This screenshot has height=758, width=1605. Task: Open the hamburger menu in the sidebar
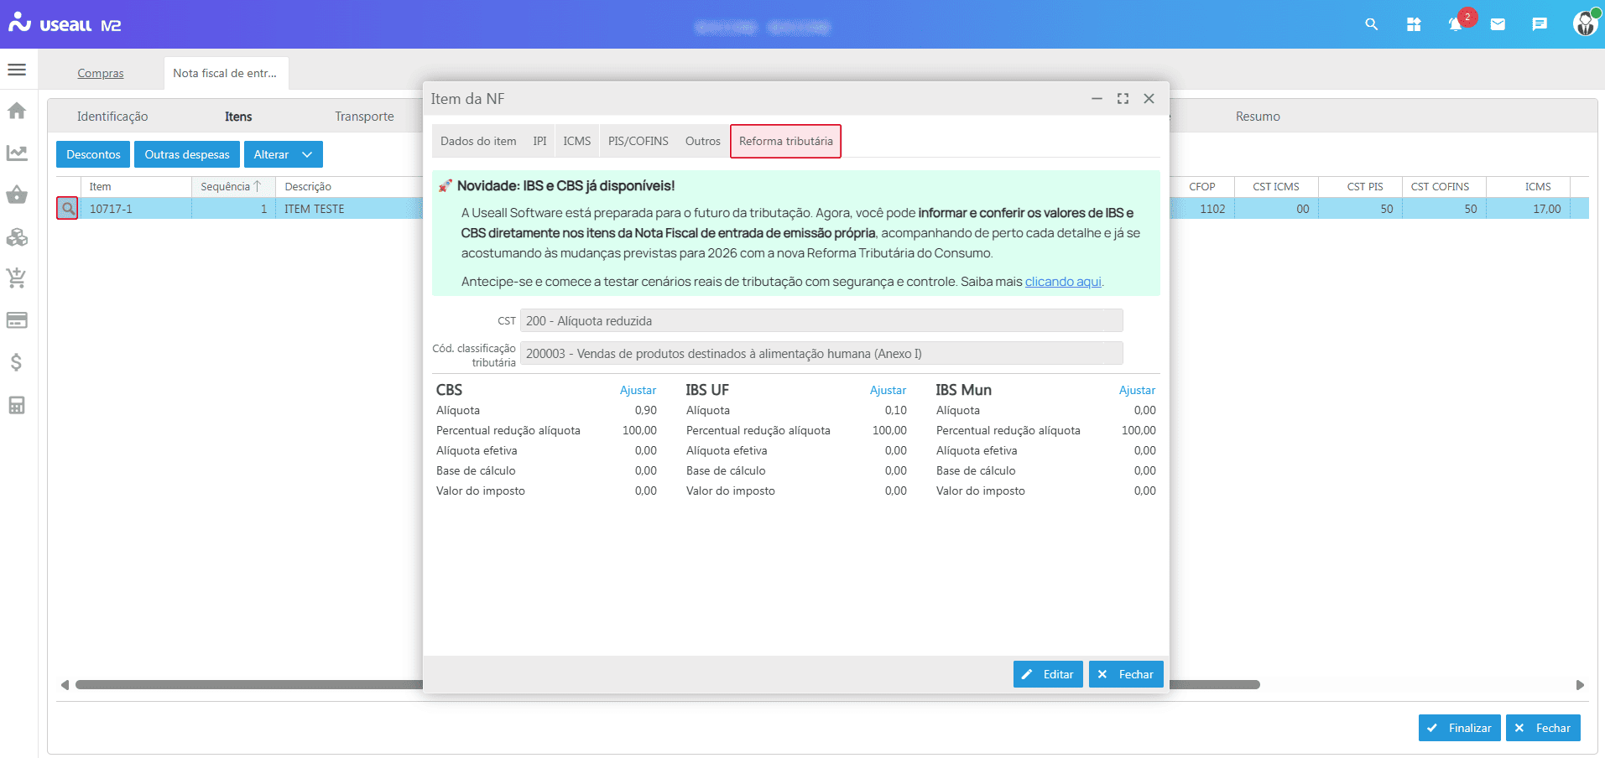(17, 70)
